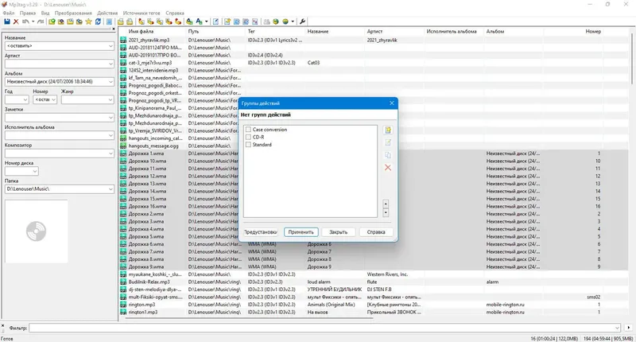The width and height of the screenshot is (636, 342).
Task: Click the Предустановки button
Action: click(261, 232)
